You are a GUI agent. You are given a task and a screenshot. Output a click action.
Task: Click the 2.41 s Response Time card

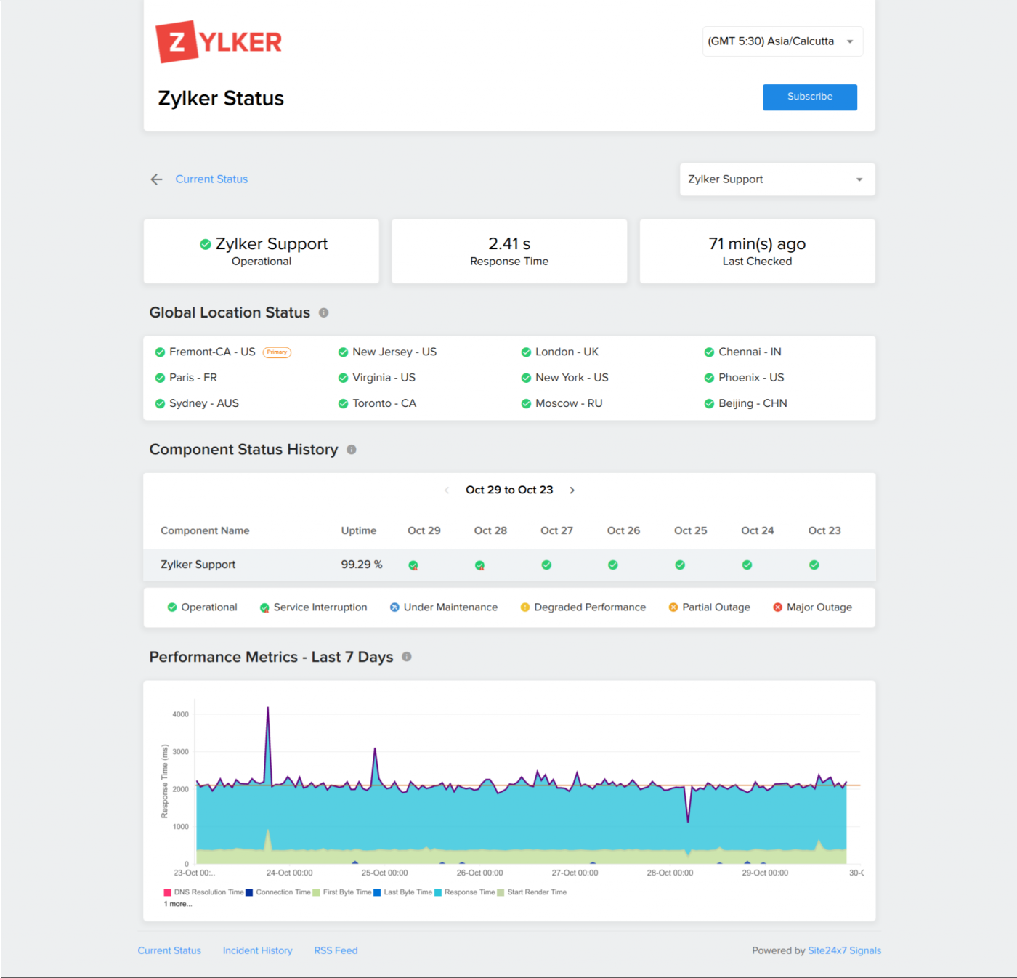[509, 251]
